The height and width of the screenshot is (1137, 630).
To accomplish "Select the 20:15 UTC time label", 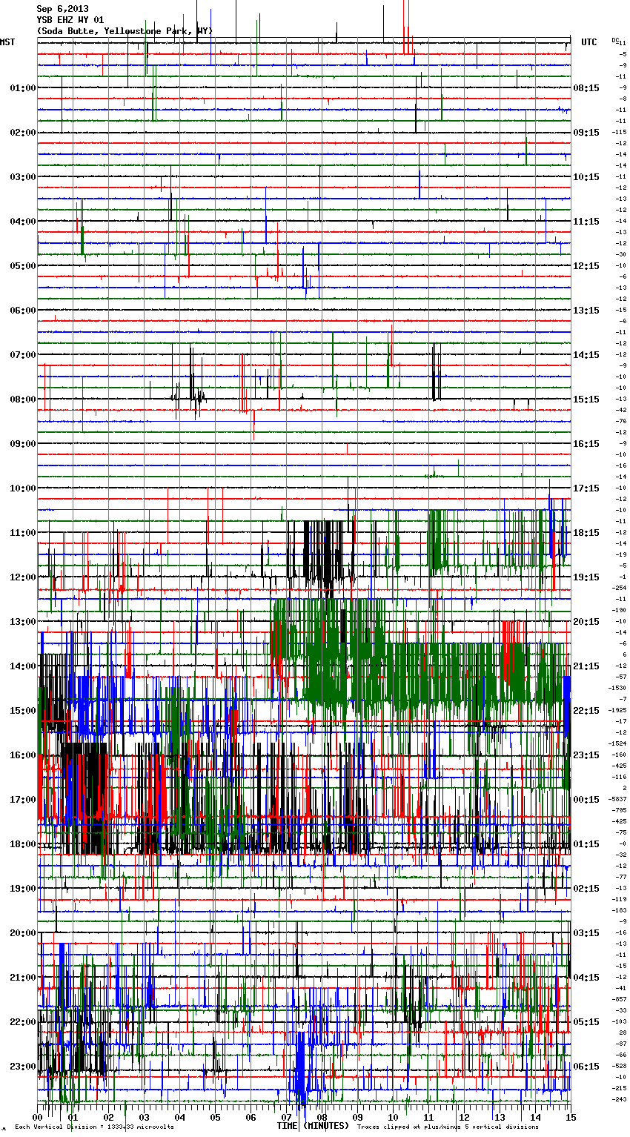I will (x=586, y=622).
